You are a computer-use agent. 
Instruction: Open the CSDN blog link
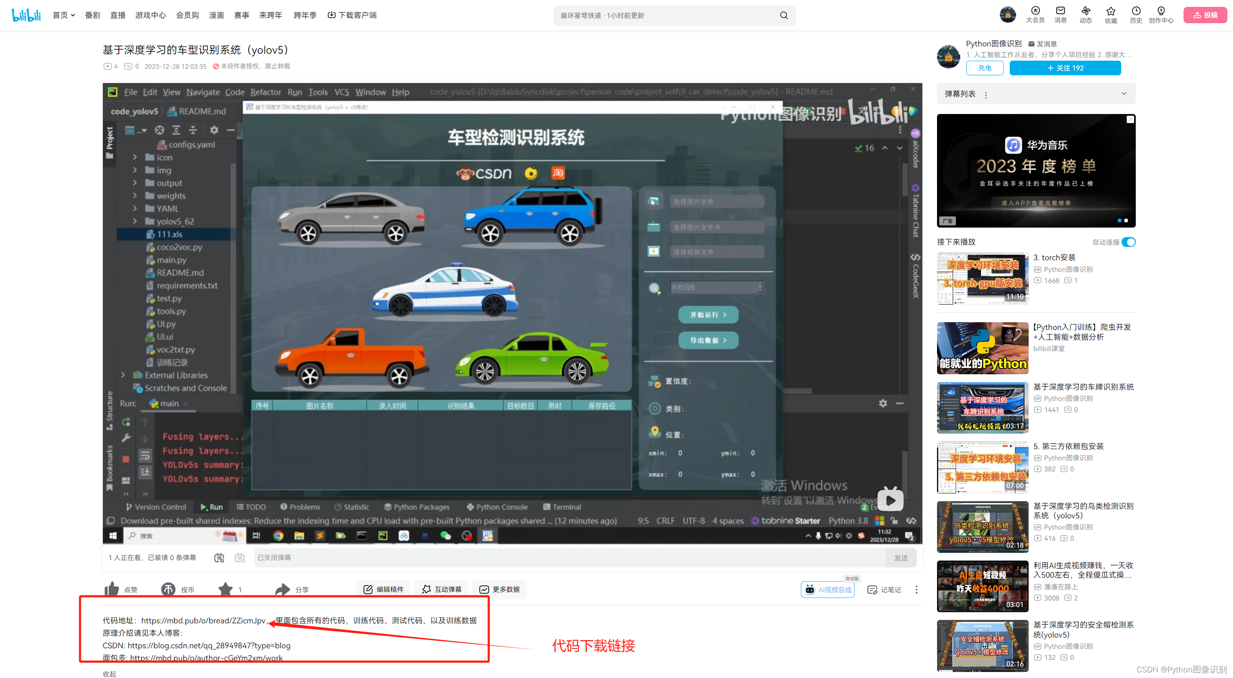(209, 645)
